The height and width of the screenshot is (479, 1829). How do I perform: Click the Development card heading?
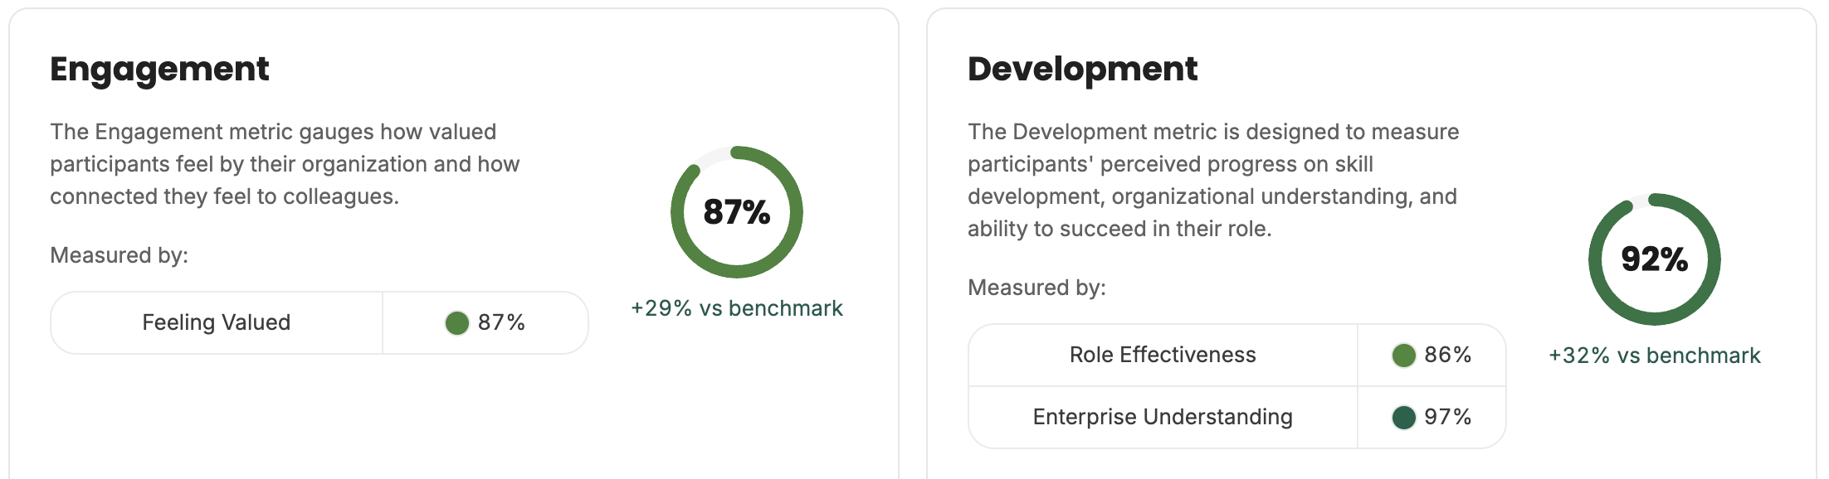[x=1083, y=69]
